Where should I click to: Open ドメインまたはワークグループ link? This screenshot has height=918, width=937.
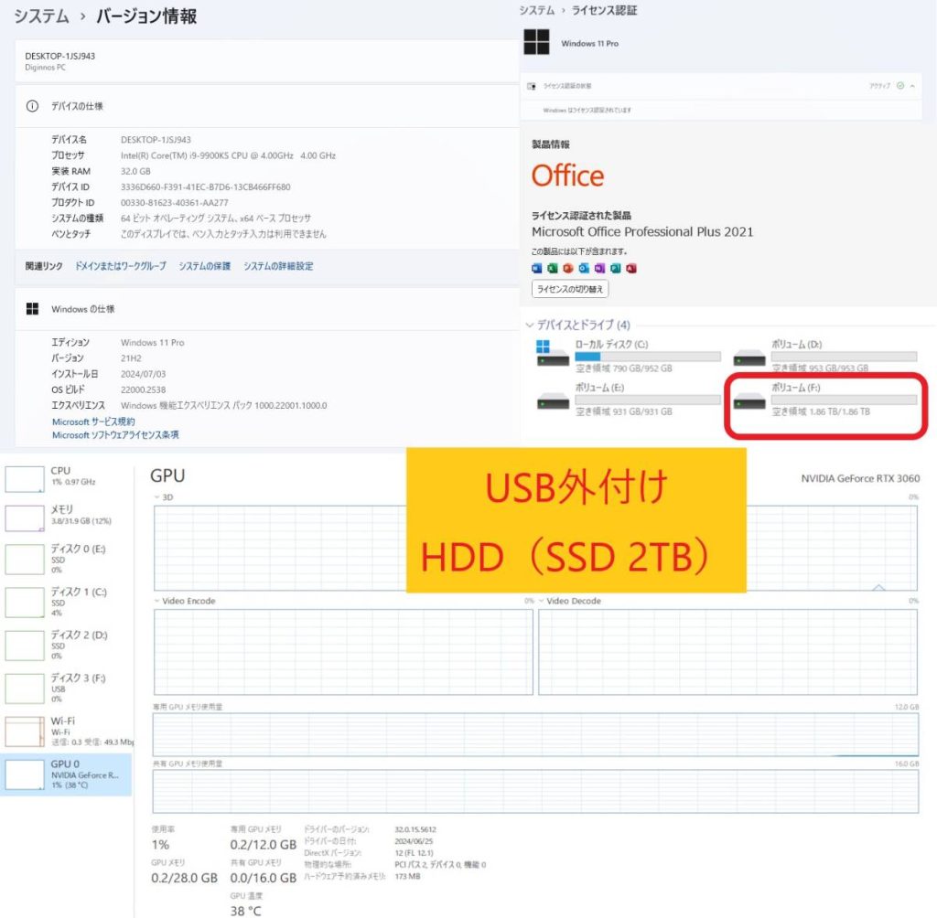[x=121, y=266]
